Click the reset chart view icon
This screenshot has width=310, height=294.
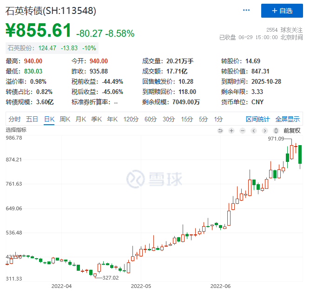click(x=220, y=131)
